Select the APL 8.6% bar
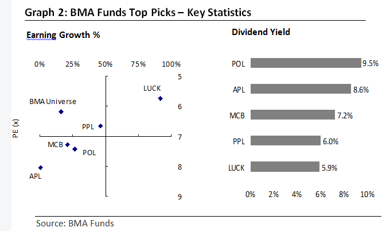The height and width of the screenshot is (231, 382). pyautogui.click(x=301, y=89)
